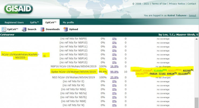The image size is (199, 108).
Task: Click the 16.8% link in NSP16 row
Action: point(114,66)
